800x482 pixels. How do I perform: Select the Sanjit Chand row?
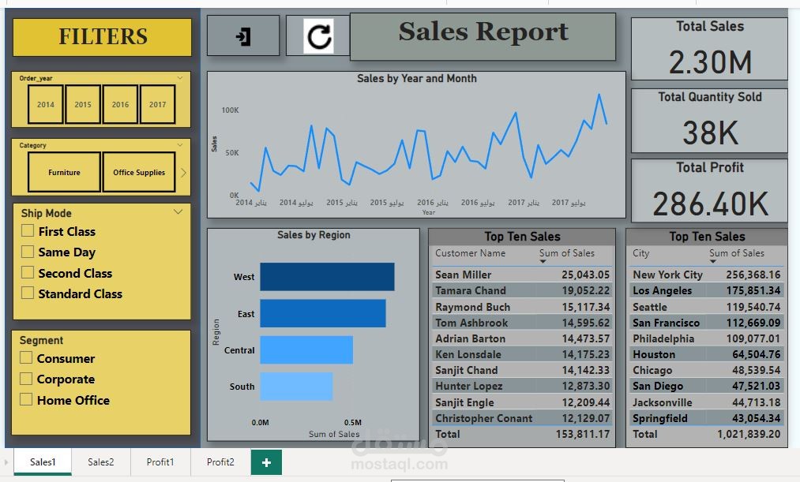522,370
